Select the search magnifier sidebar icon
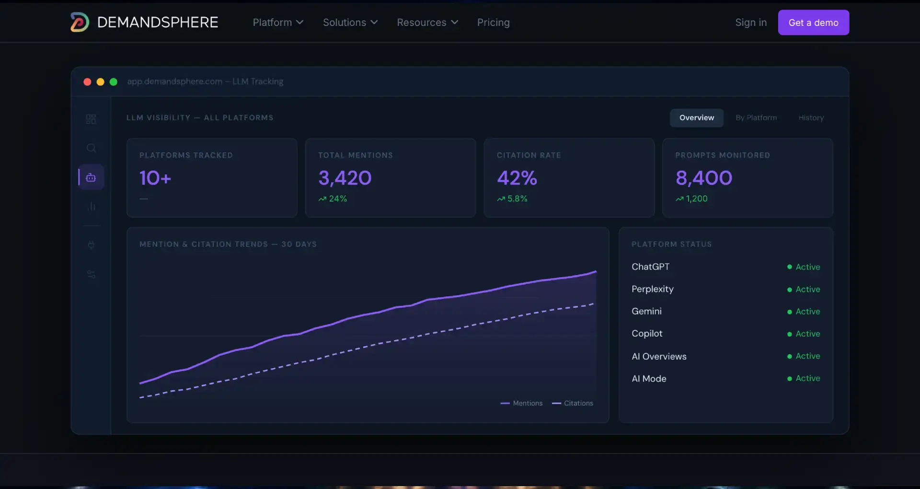 [x=91, y=148]
